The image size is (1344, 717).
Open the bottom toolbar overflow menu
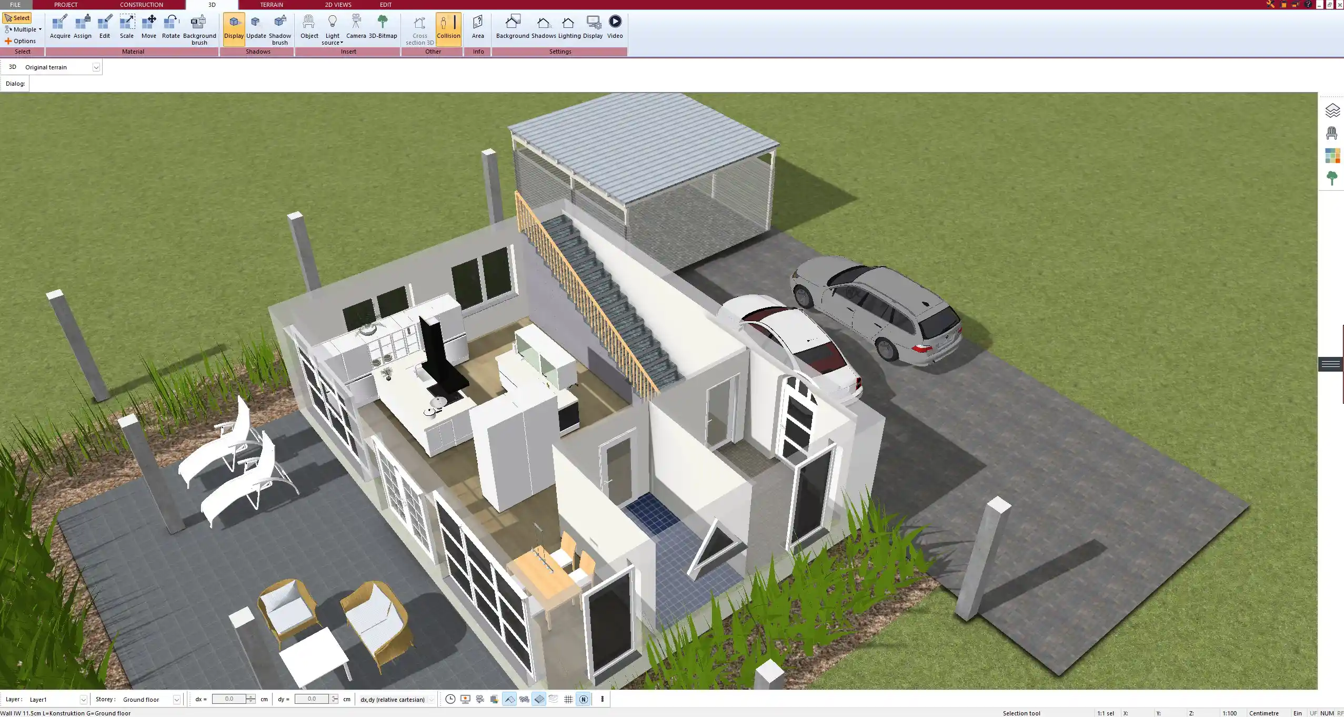603,699
